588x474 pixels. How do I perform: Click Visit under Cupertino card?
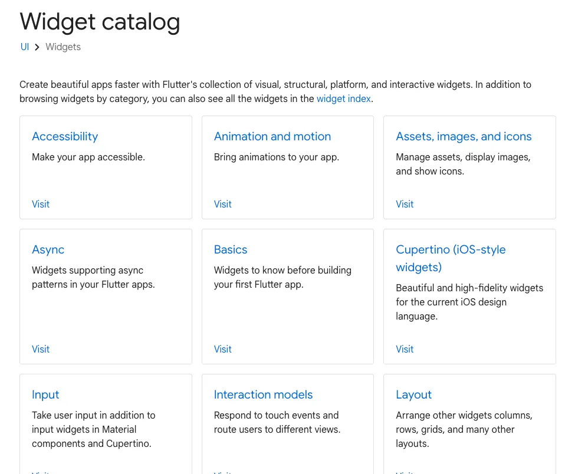(405, 350)
